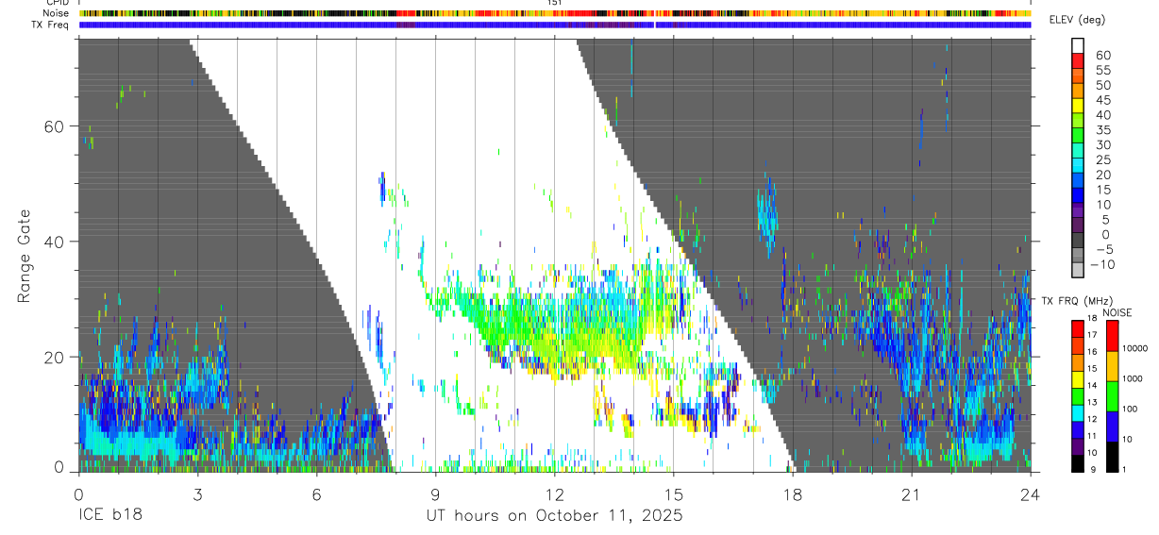Click the '21' tick on the UT hours axis
1159x535 pixels.
pos(911,493)
